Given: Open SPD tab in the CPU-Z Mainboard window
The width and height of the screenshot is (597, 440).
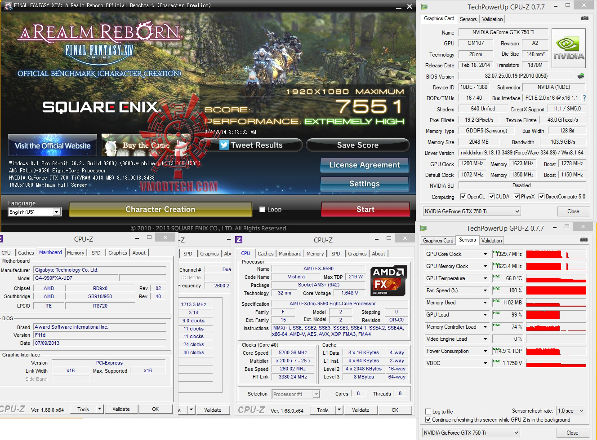Looking at the screenshot, I should [x=96, y=253].
